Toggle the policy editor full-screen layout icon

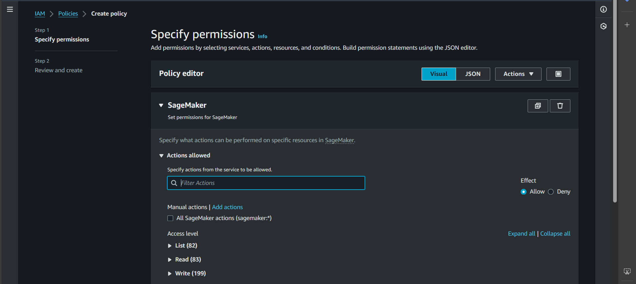[x=558, y=74]
